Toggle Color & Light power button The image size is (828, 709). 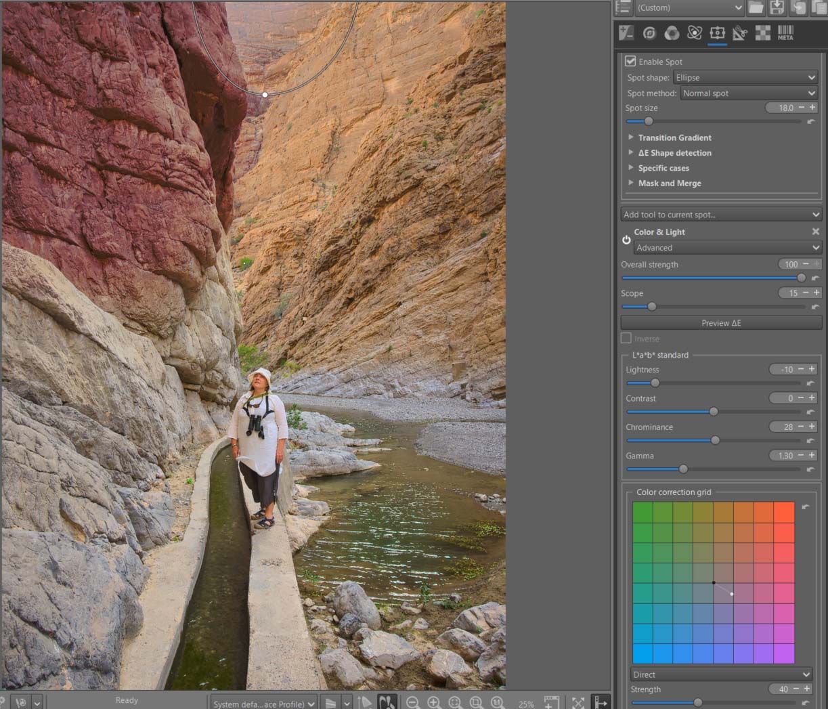click(626, 240)
